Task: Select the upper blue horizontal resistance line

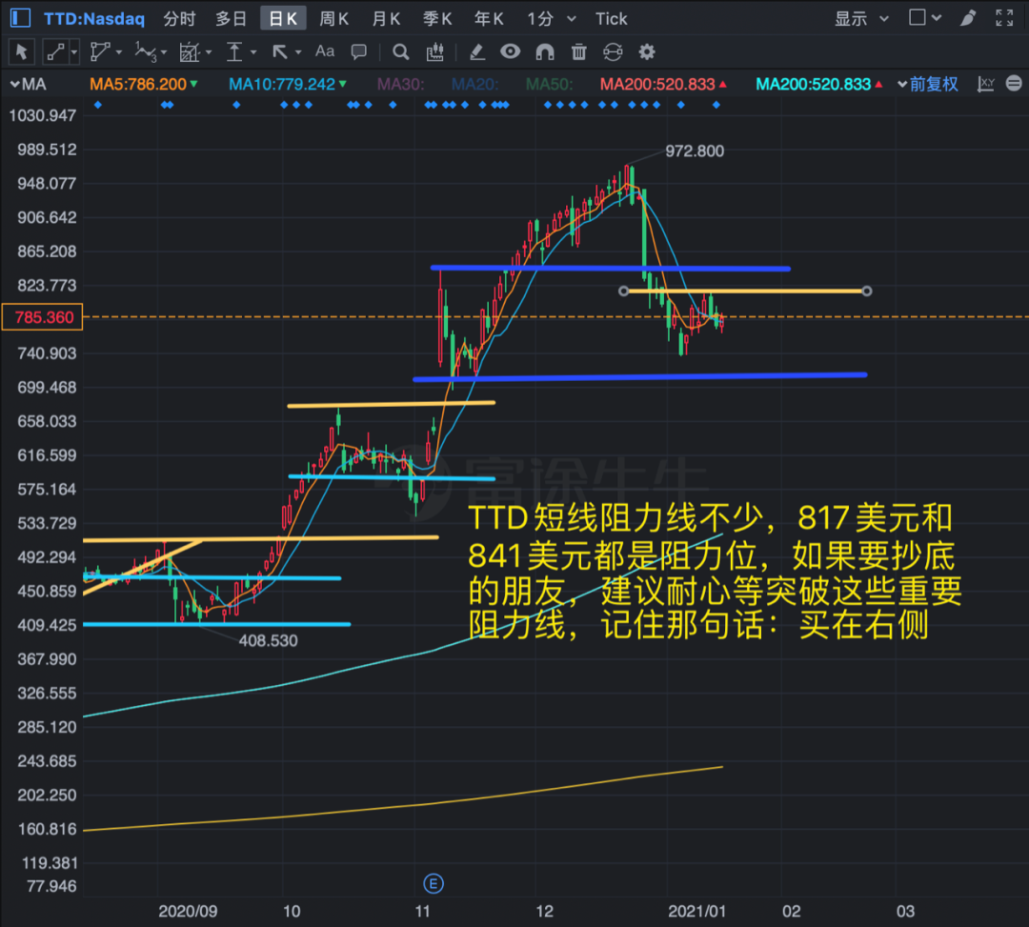Action: tap(611, 268)
